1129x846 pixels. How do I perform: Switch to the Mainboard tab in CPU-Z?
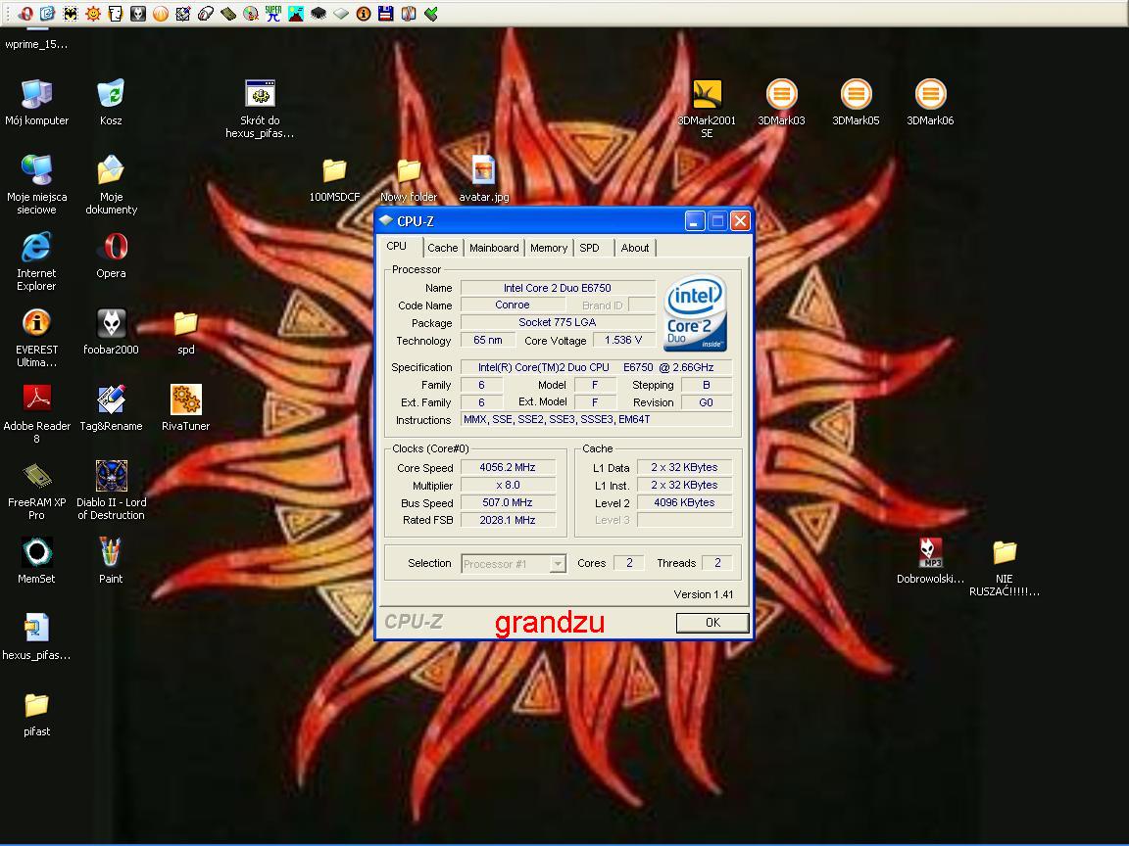click(x=494, y=248)
